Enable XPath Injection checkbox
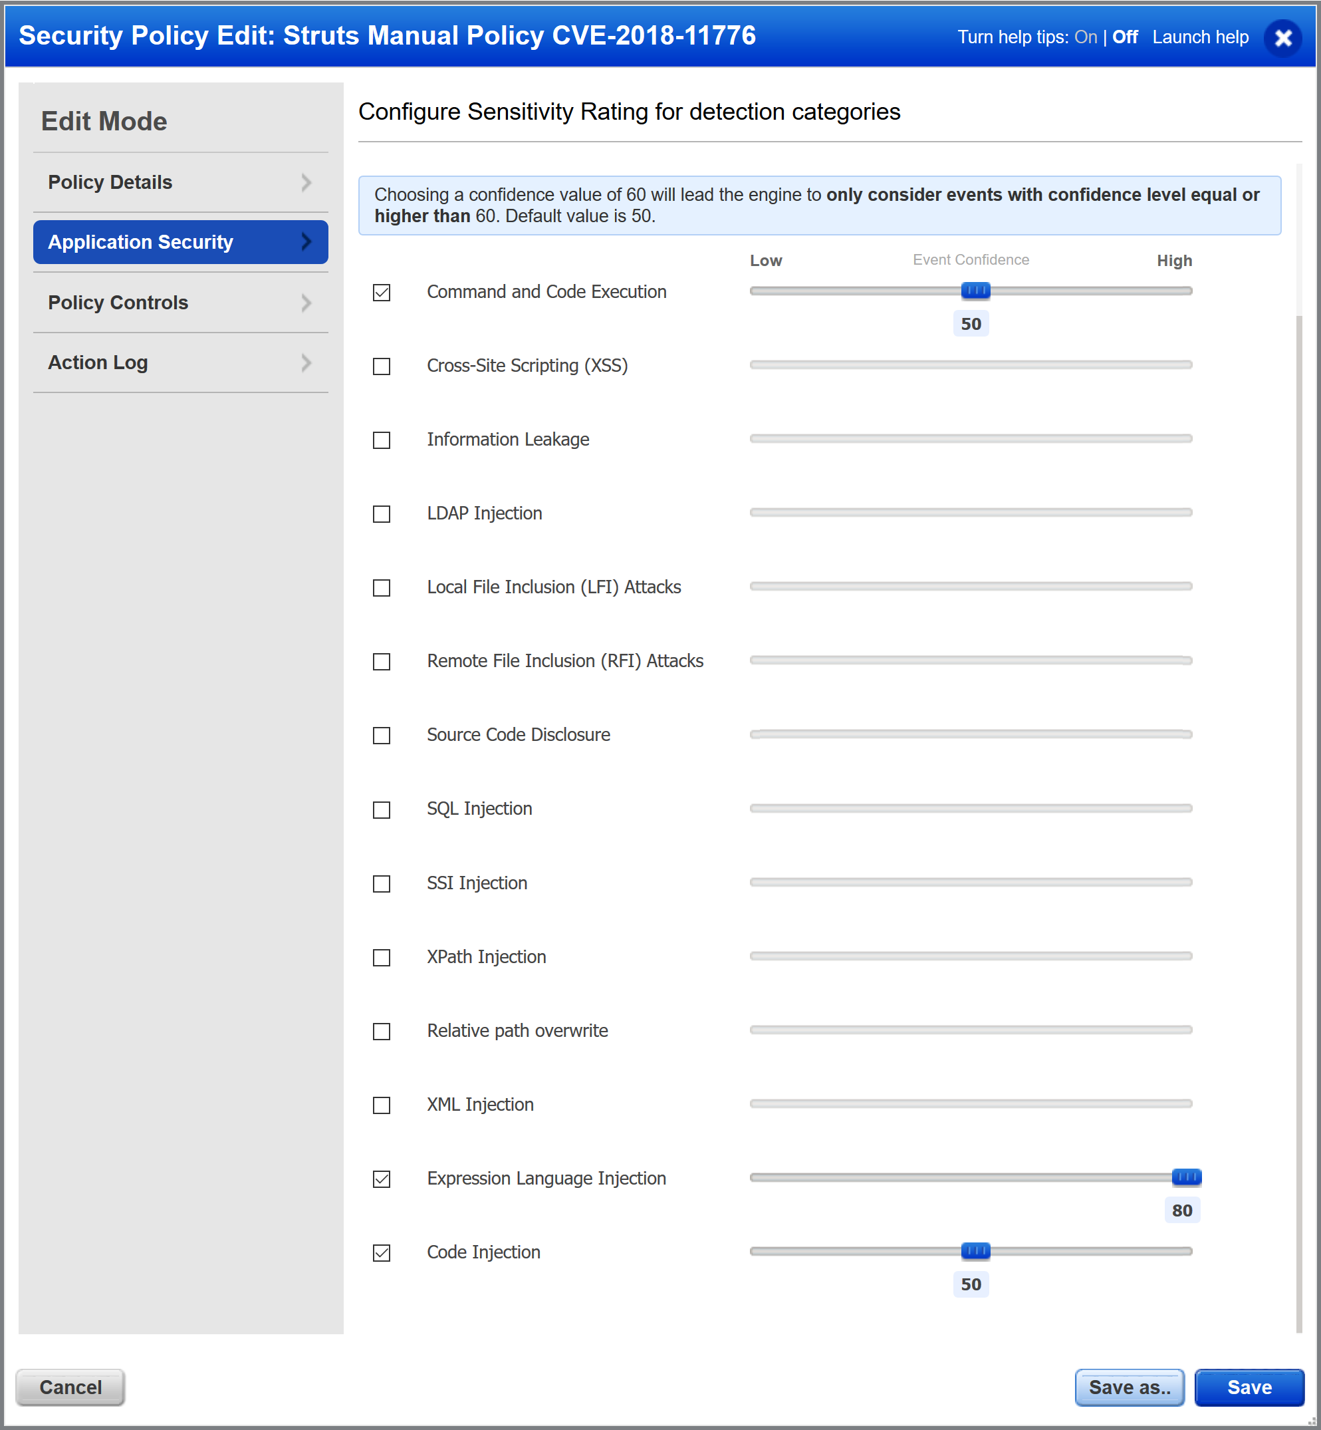This screenshot has height=1430, width=1321. pos(382,957)
